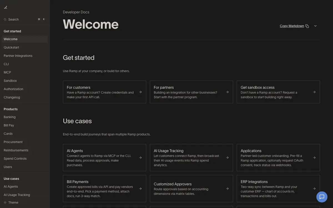
Task: Click the main Get started section heading
Action: [79, 58]
